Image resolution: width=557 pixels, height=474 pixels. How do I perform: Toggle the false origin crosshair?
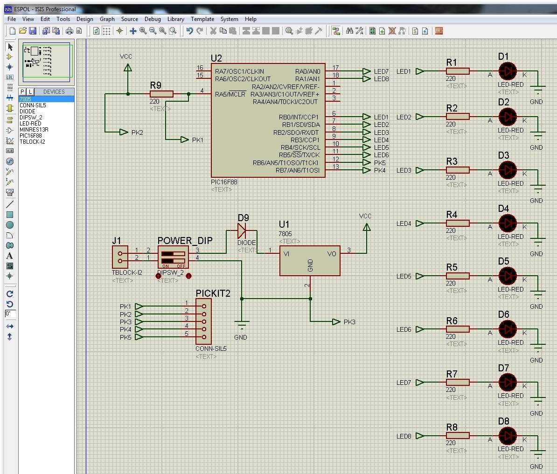pos(120,31)
